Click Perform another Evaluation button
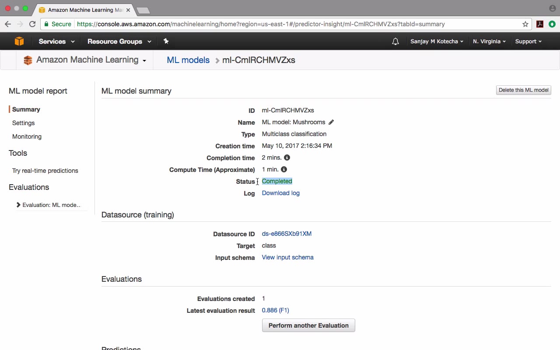The image size is (560, 350). [308, 325]
